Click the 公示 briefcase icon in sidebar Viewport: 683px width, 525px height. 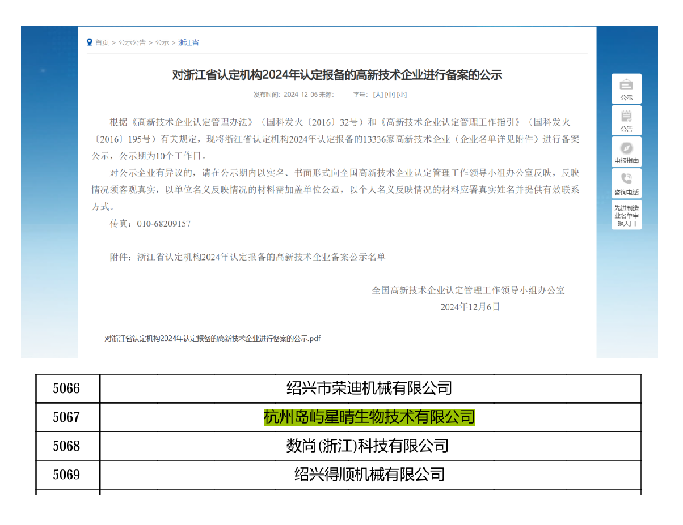tap(626, 86)
